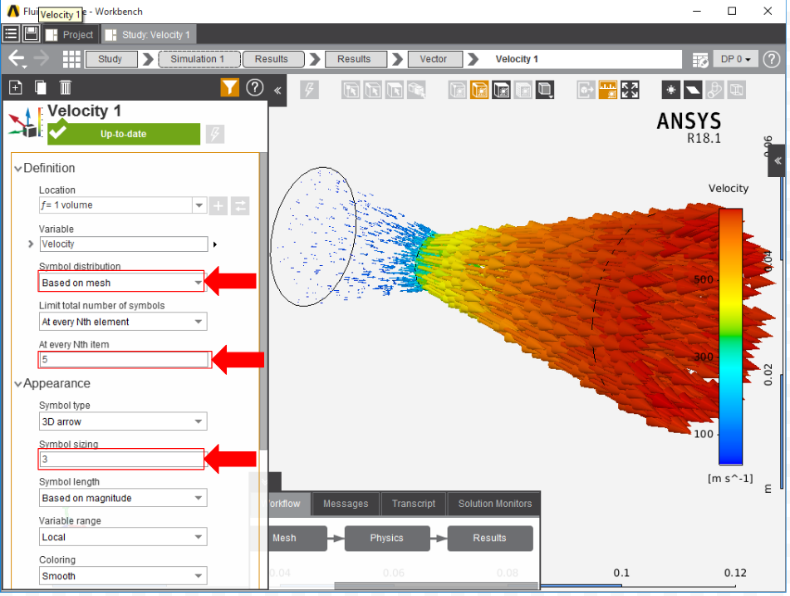The width and height of the screenshot is (790, 596).
Task: Click the Vector breadcrumb button
Action: pos(434,59)
